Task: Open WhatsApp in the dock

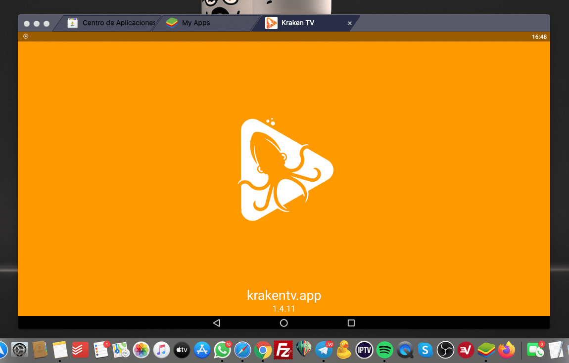Action: pos(223,350)
